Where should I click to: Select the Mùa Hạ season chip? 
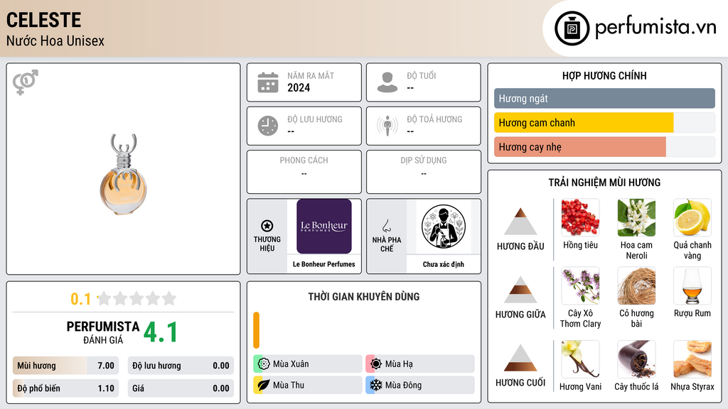tap(420, 364)
